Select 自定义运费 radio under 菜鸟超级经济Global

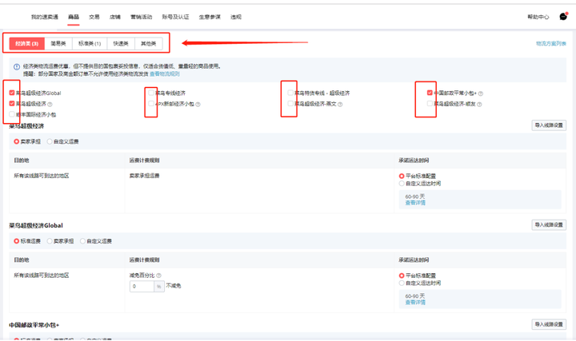pyautogui.click(x=82, y=241)
